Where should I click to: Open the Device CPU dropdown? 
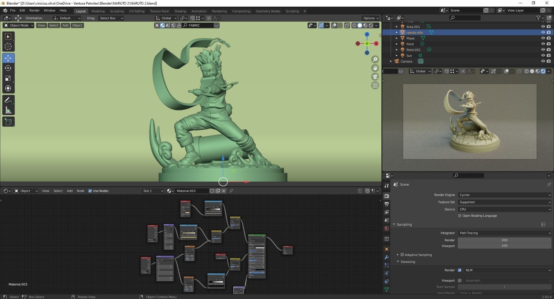click(505, 209)
